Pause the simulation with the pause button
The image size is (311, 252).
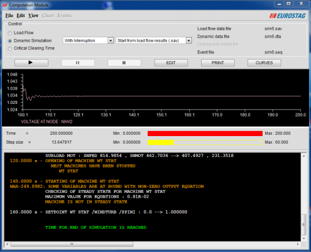coord(78,62)
